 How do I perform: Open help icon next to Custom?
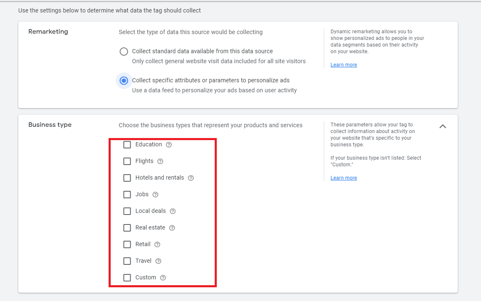[x=163, y=278]
